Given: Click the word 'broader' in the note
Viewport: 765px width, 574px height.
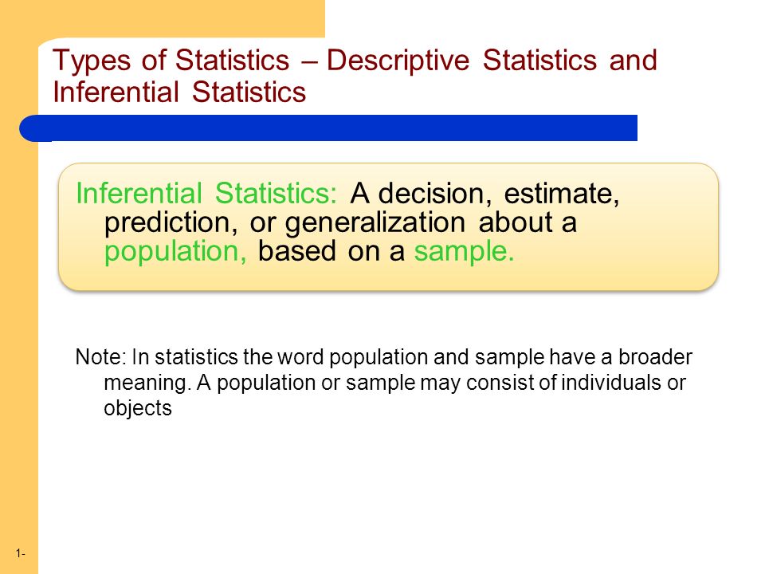Looking at the screenshot, I should 655,357.
